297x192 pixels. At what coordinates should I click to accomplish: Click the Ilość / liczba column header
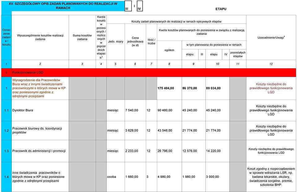tap(151, 42)
